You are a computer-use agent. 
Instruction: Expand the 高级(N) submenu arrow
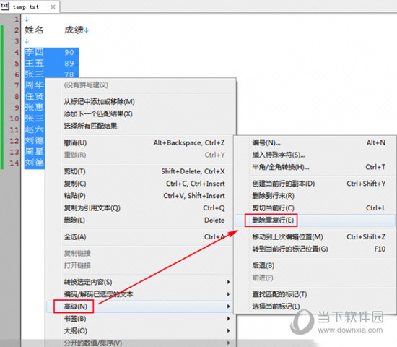pyautogui.click(x=228, y=307)
